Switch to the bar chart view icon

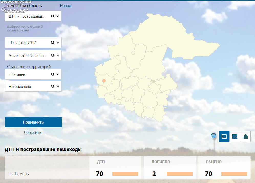click(245, 136)
